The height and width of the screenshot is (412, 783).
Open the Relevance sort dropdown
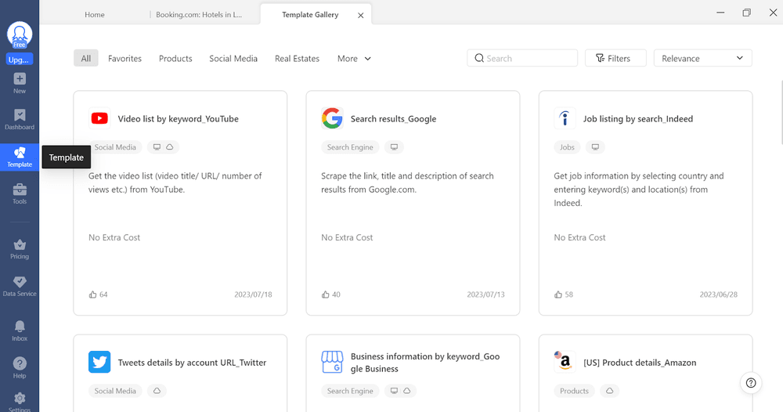coord(702,58)
